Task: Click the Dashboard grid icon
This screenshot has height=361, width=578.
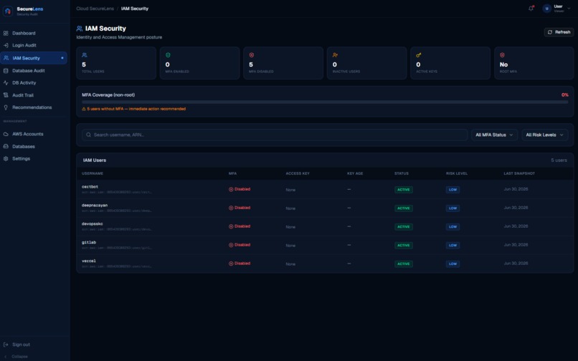Action: point(6,33)
